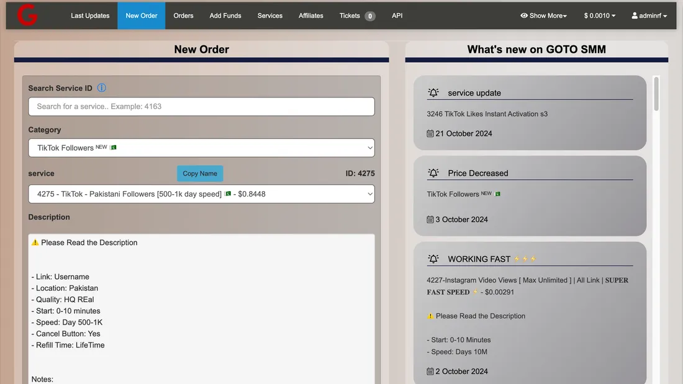Open the Category dropdown

[201, 148]
